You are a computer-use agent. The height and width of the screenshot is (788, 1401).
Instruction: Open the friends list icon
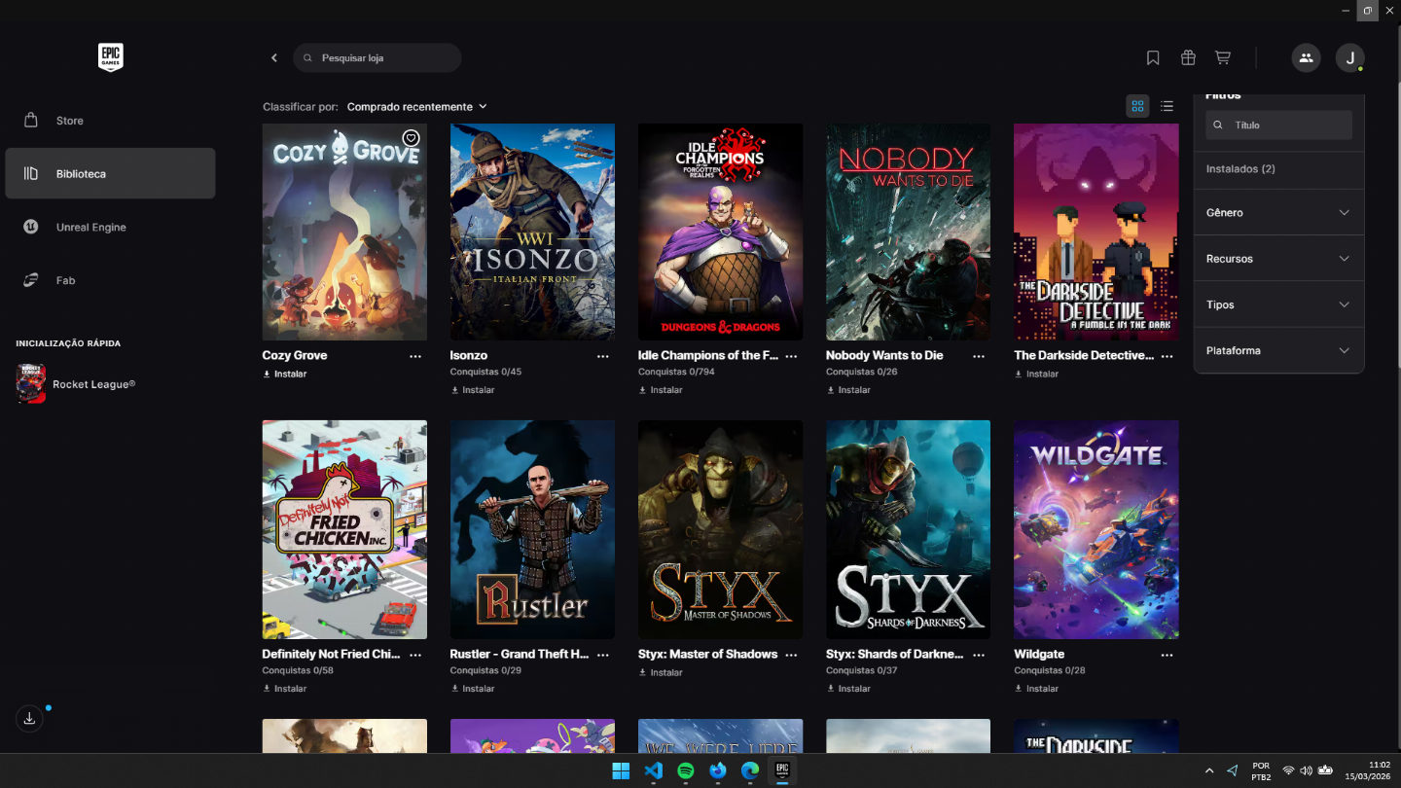1306,57
